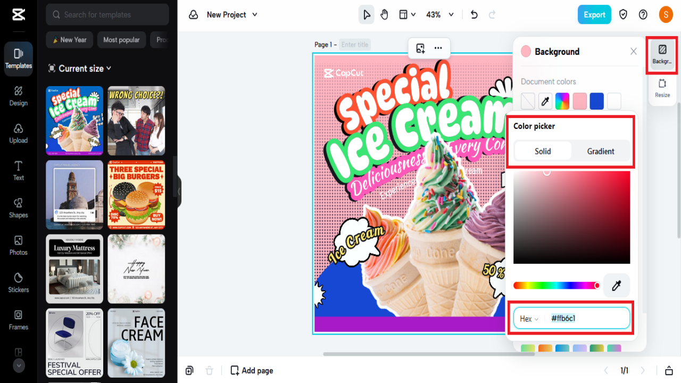Click the add page icon above canvas
The height and width of the screenshot is (383, 681).
click(x=420, y=48)
